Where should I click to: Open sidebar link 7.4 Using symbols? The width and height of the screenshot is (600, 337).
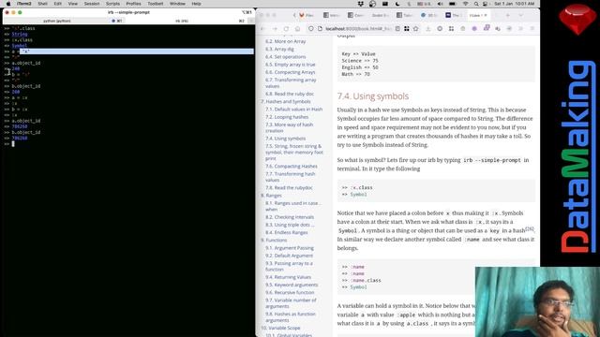[285, 139]
